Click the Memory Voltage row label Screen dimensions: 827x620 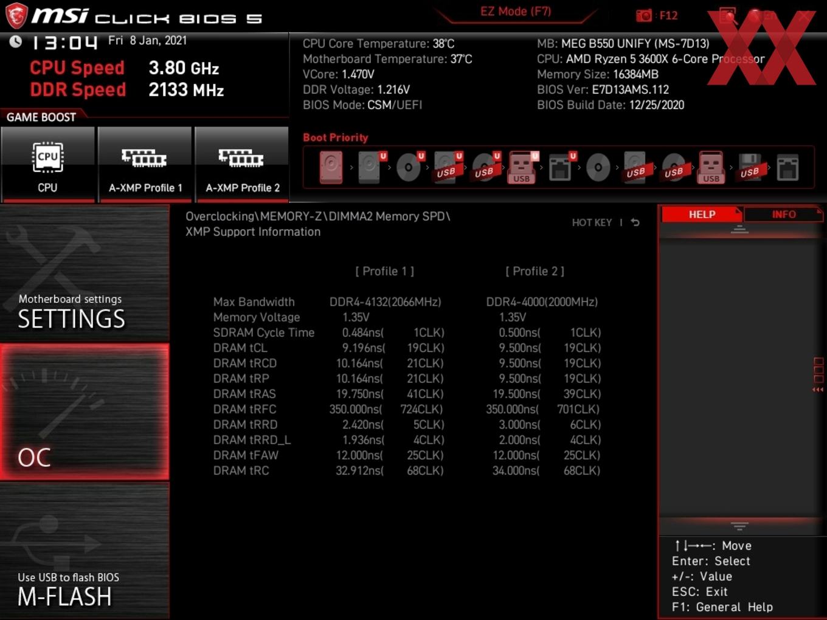point(257,317)
